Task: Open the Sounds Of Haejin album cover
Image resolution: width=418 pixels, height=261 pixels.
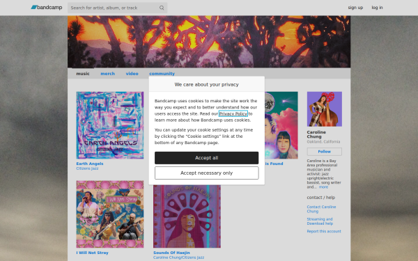Action: [x=187, y=216]
